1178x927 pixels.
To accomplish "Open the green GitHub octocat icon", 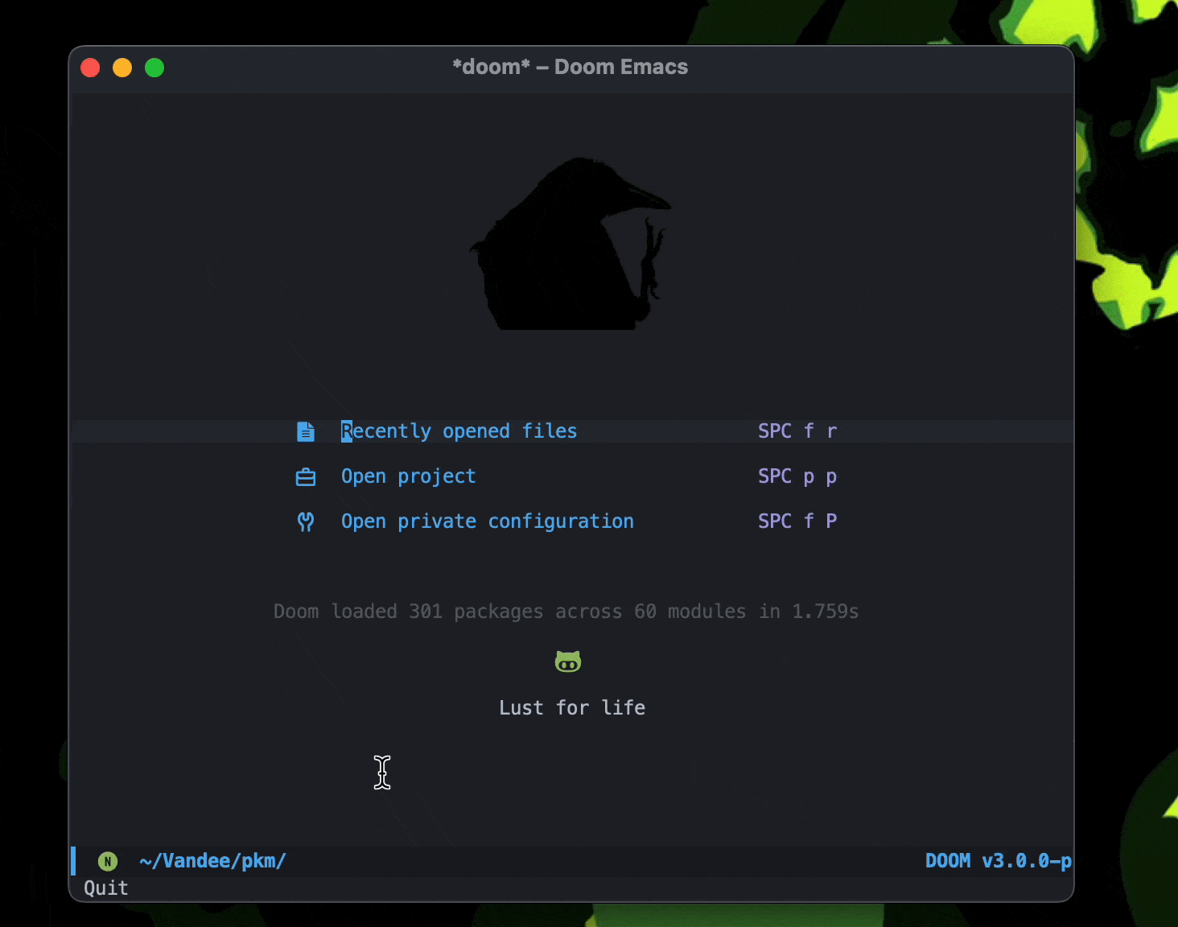I will (568, 661).
